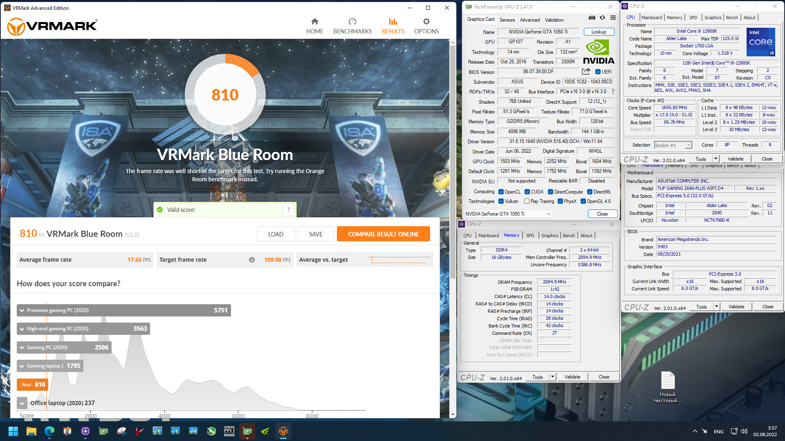Toggle PhysX checkbox
785x441 pixels.
561,201
